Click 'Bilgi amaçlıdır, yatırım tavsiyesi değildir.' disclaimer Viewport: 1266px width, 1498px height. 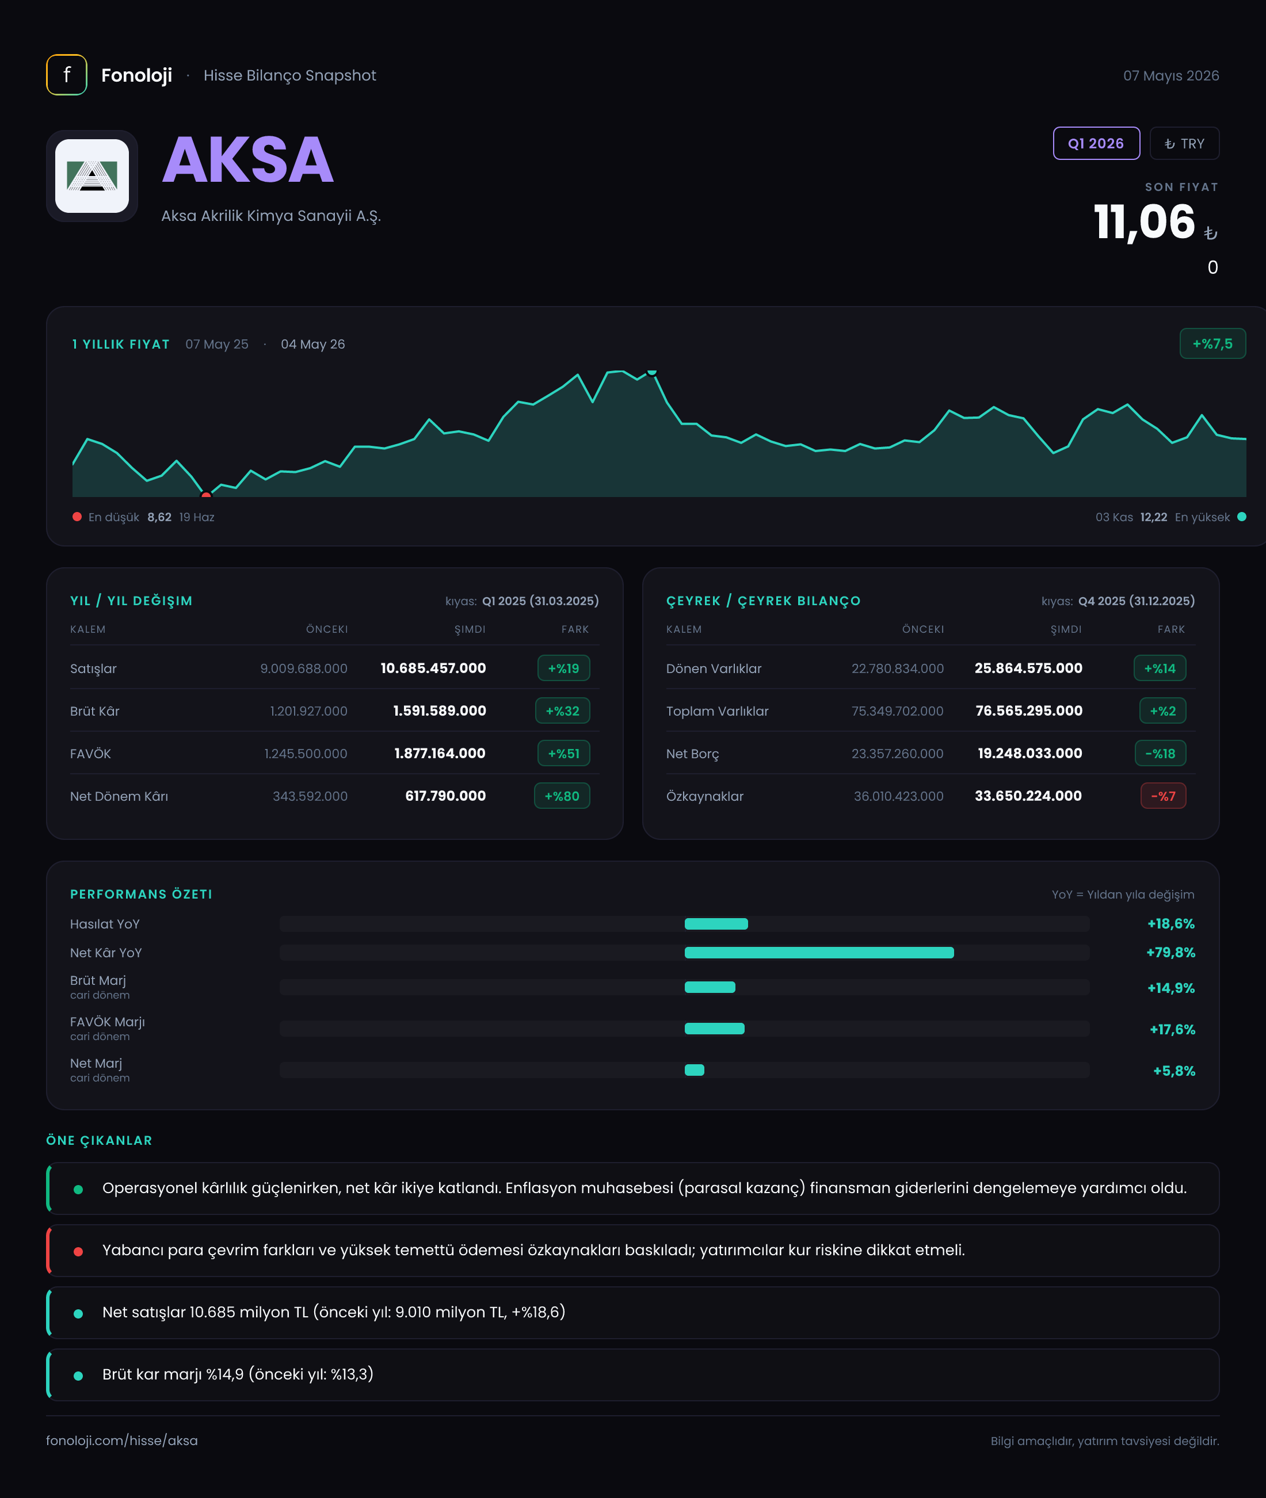(x=1104, y=1441)
